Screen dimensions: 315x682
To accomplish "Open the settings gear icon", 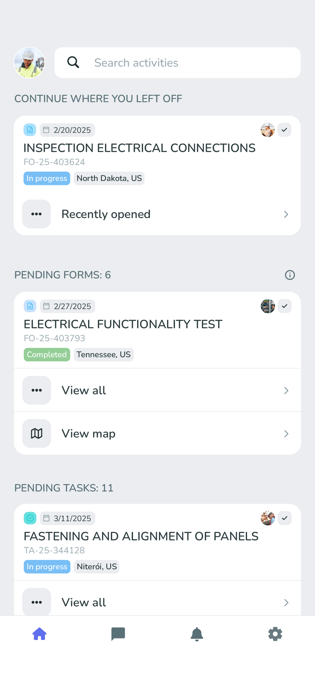I will point(275,634).
